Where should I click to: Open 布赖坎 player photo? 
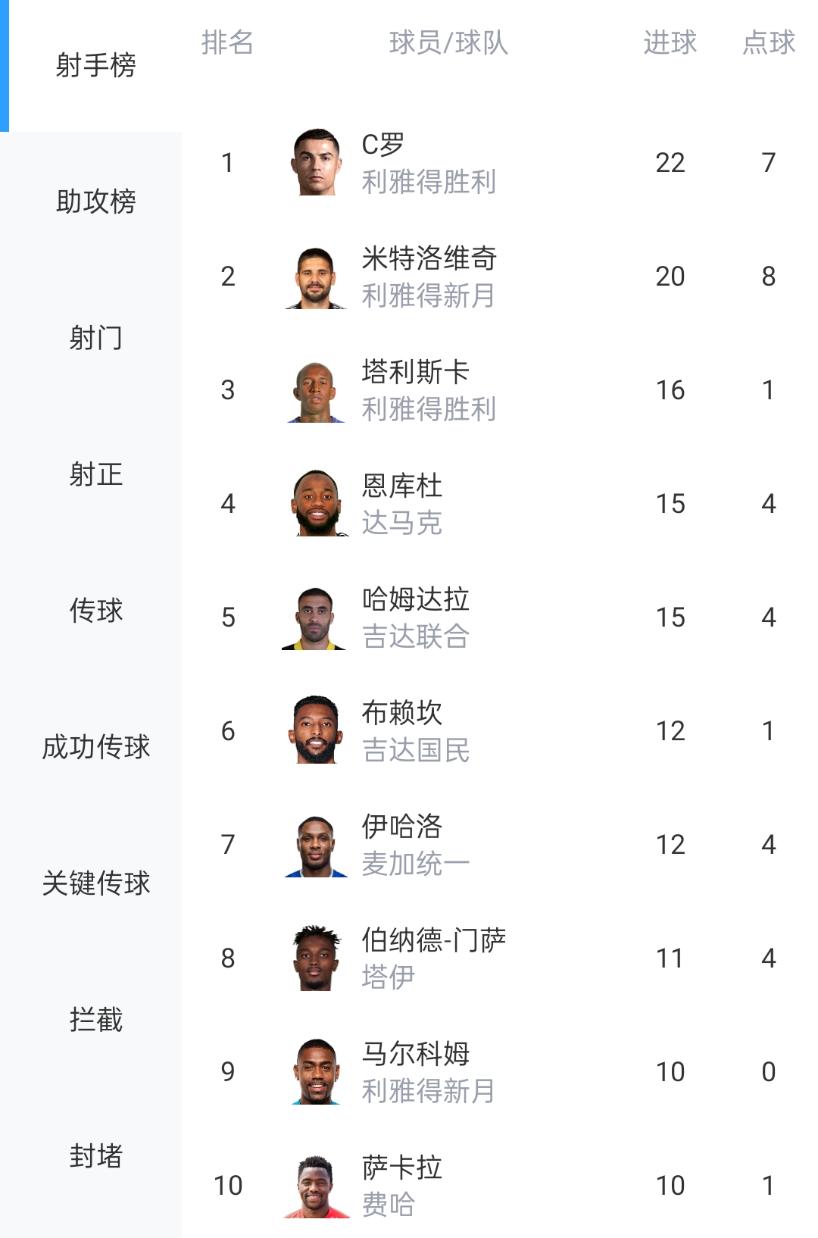[316, 730]
